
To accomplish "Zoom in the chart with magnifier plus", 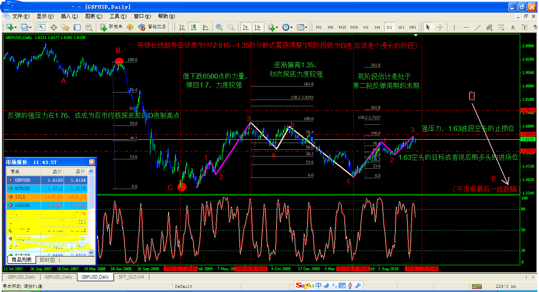I will click(219, 27).
